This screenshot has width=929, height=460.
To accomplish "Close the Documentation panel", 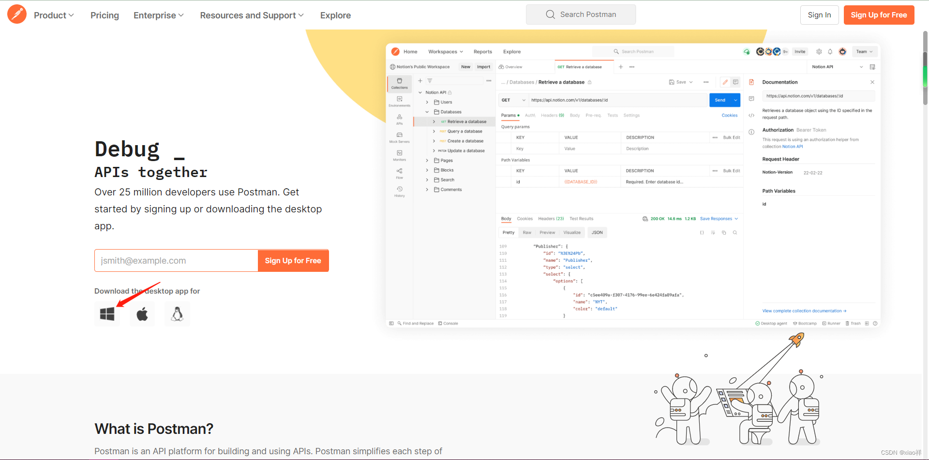I will click(x=872, y=82).
